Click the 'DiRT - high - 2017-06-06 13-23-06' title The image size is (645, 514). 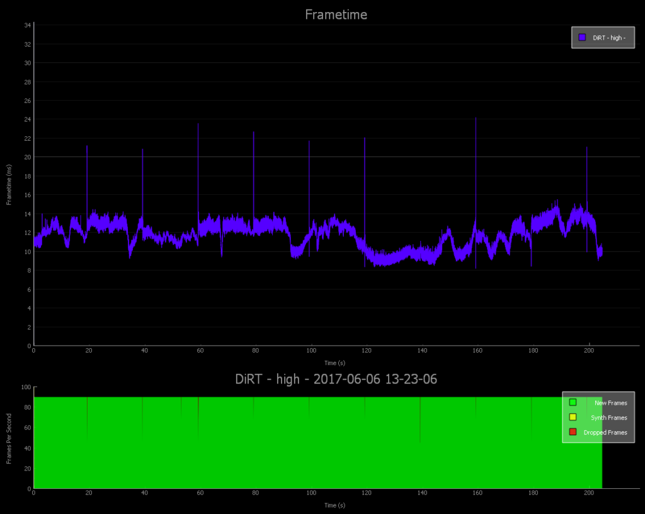pyautogui.click(x=336, y=379)
